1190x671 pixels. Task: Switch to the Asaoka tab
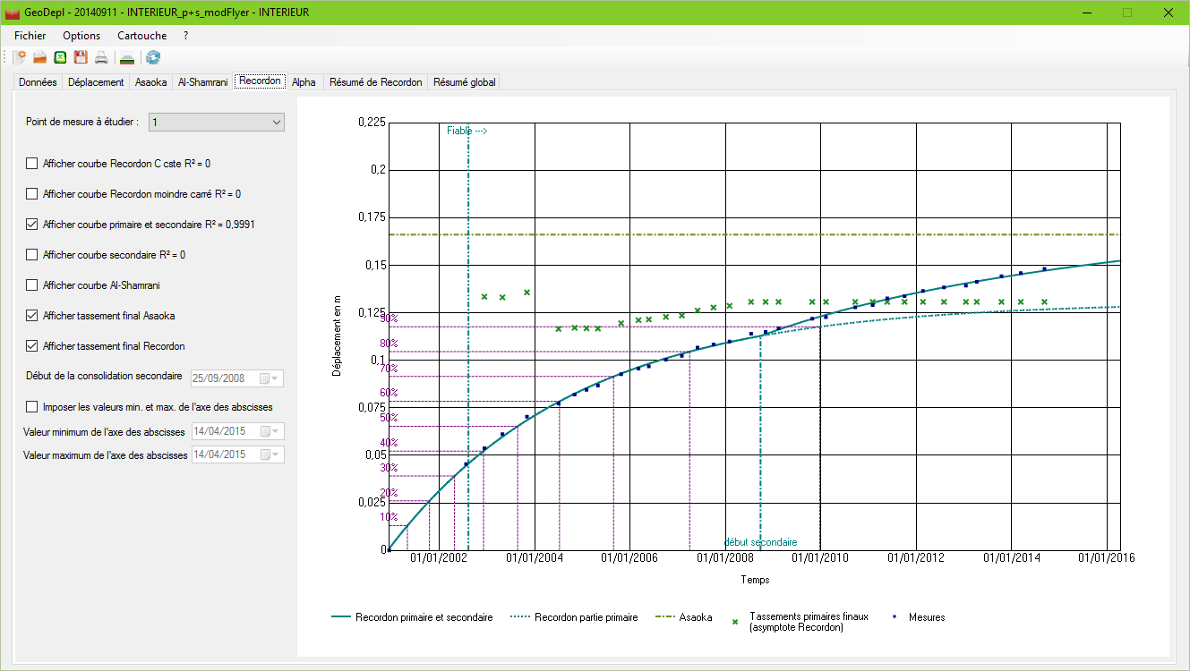tap(150, 82)
